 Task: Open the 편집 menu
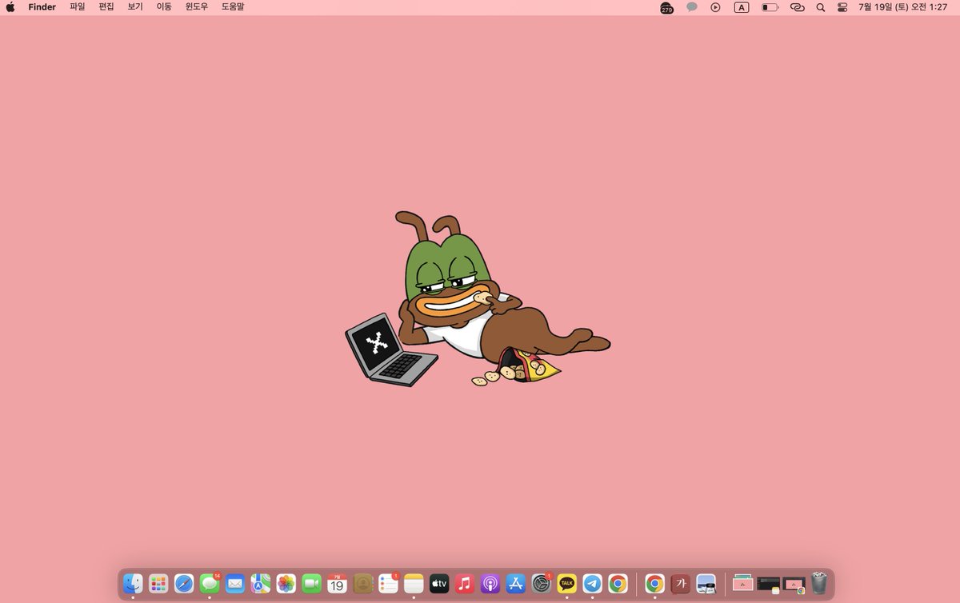point(106,7)
